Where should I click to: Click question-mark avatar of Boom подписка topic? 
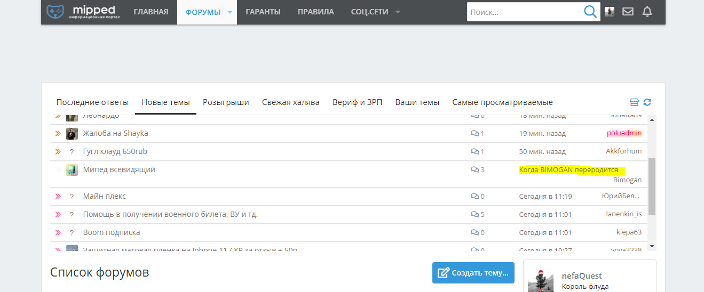pos(72,233)
